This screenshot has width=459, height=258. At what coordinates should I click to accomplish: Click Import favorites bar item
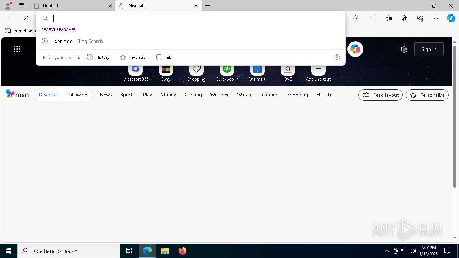click(20, 31)
